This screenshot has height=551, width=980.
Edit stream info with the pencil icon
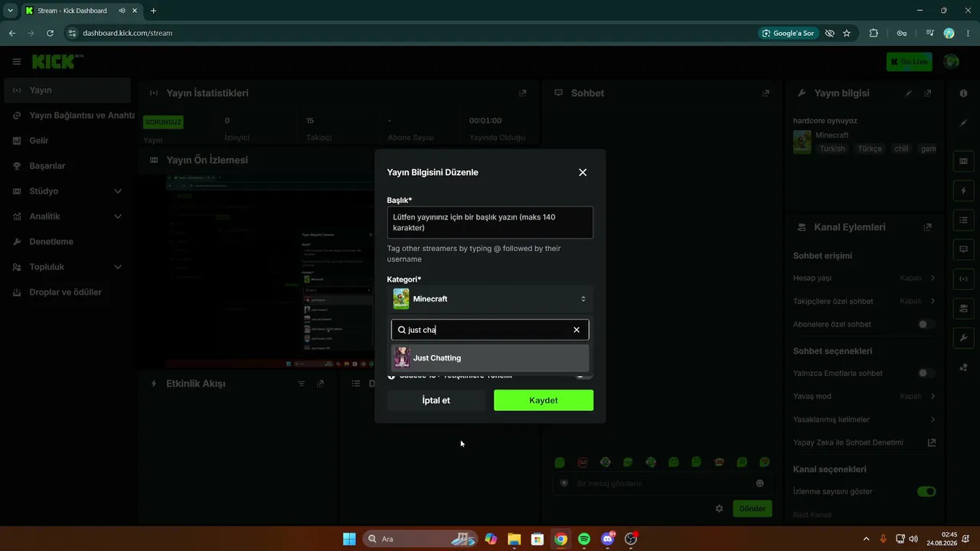click(x=908, y=93)
